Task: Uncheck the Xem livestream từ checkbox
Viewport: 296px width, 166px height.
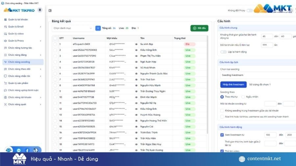Action: 222,135
